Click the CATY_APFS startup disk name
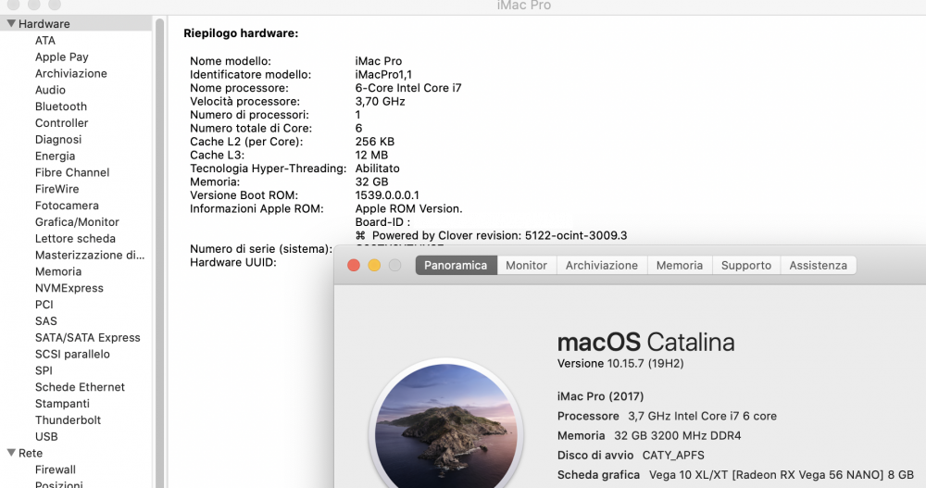926x488 pixels. (673, 456)
